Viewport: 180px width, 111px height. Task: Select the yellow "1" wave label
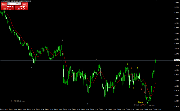[x=107, y=98]
